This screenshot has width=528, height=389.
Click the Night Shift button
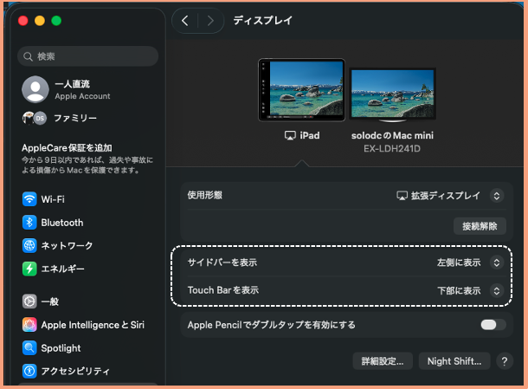pos(454,360)
